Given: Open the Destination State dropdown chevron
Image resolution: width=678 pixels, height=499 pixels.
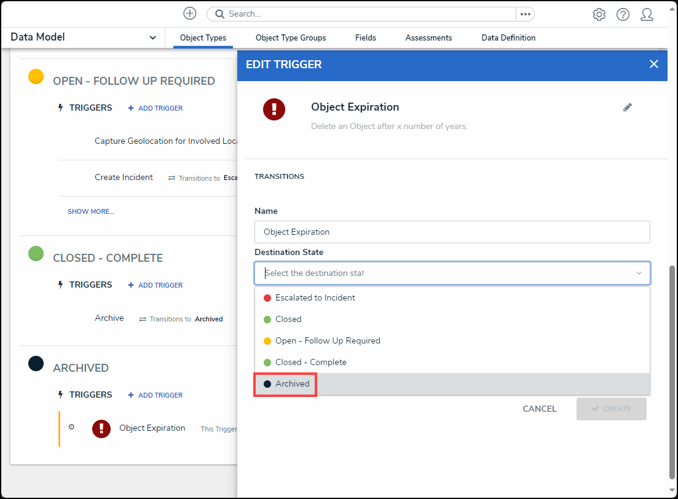Looking at the screenshot, I should [639, 273].
